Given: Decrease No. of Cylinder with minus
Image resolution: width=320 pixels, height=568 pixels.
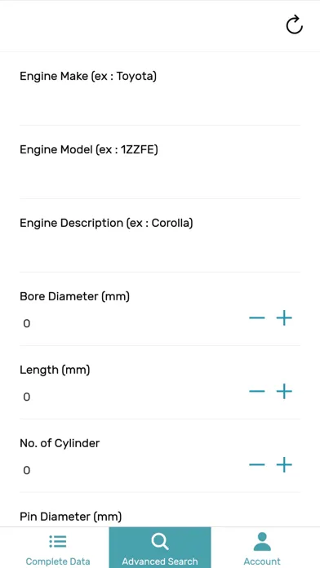Looking at the screenshot, I should coord(257,464).
